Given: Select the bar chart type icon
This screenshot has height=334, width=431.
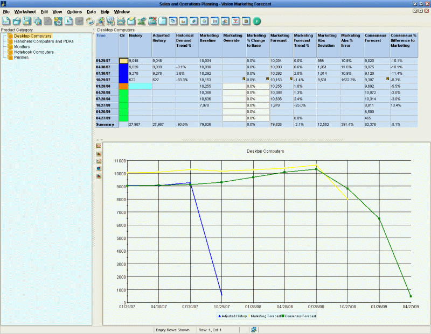Looking at the screenshot, I should click(x=99, y=154).
